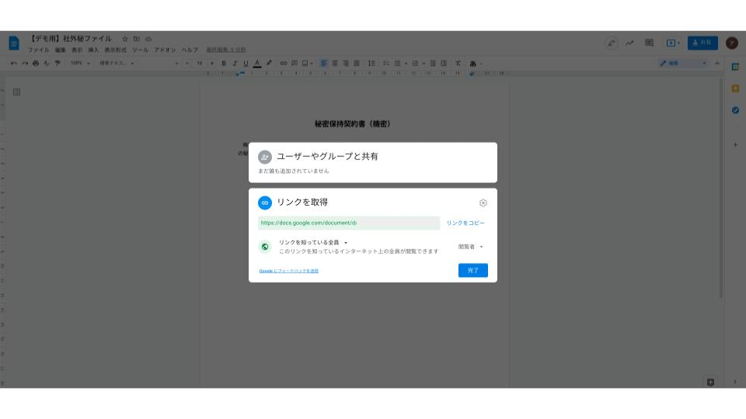Image resolution: width=746 pixels, height=419 pixels.
Task: Click the insert image toolbar icon
Action: point(305,63)
